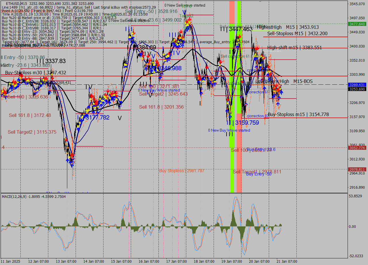Viewport: 368px width, 265px height.
Task: Click the 19 Jan 07:00 time axis label
Action: [x=231, y=262]
